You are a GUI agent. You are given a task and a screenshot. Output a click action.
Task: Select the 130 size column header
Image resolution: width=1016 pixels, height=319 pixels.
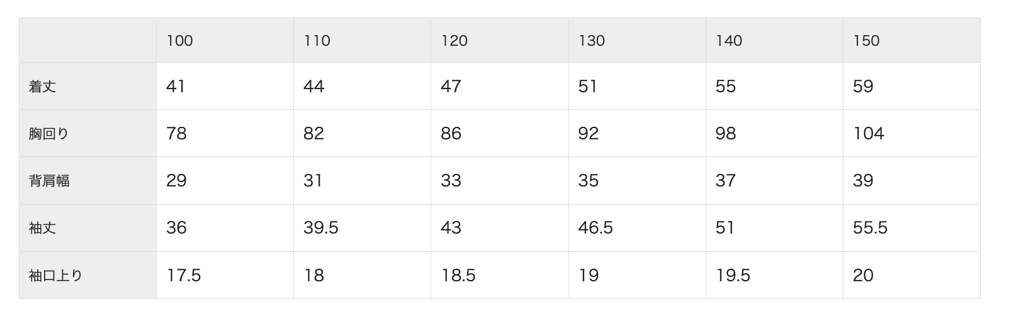(x=591, y=41)
